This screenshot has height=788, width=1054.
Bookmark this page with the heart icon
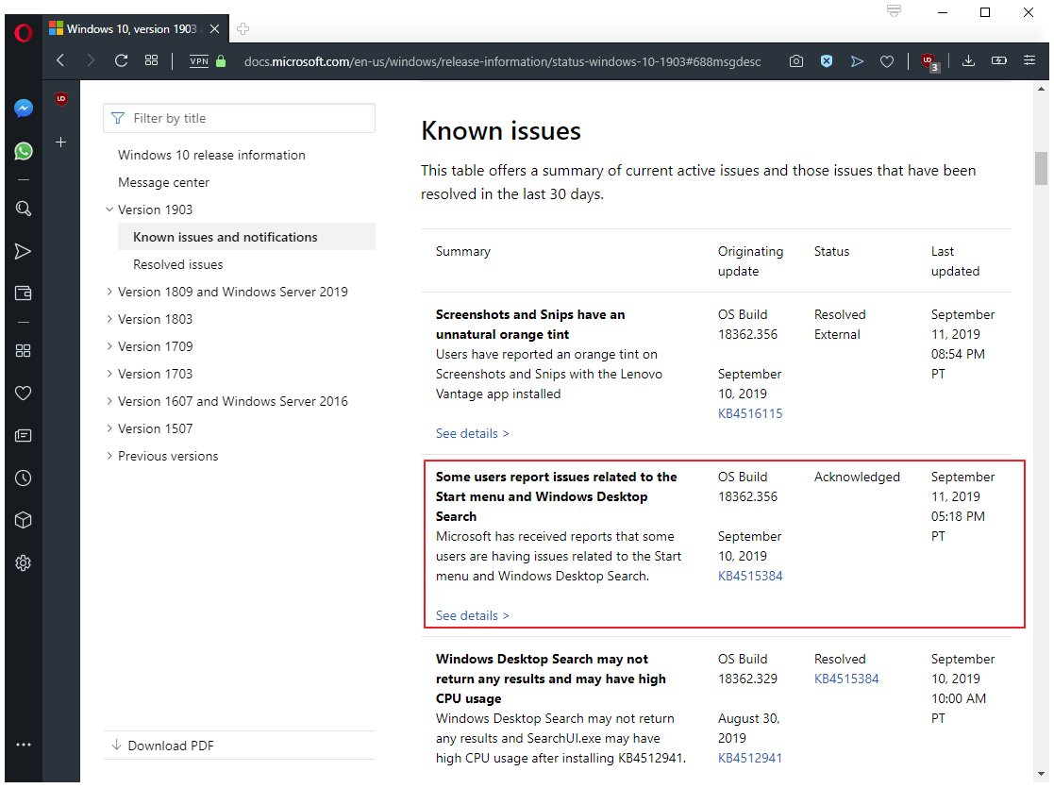click(x=887, y=60)
